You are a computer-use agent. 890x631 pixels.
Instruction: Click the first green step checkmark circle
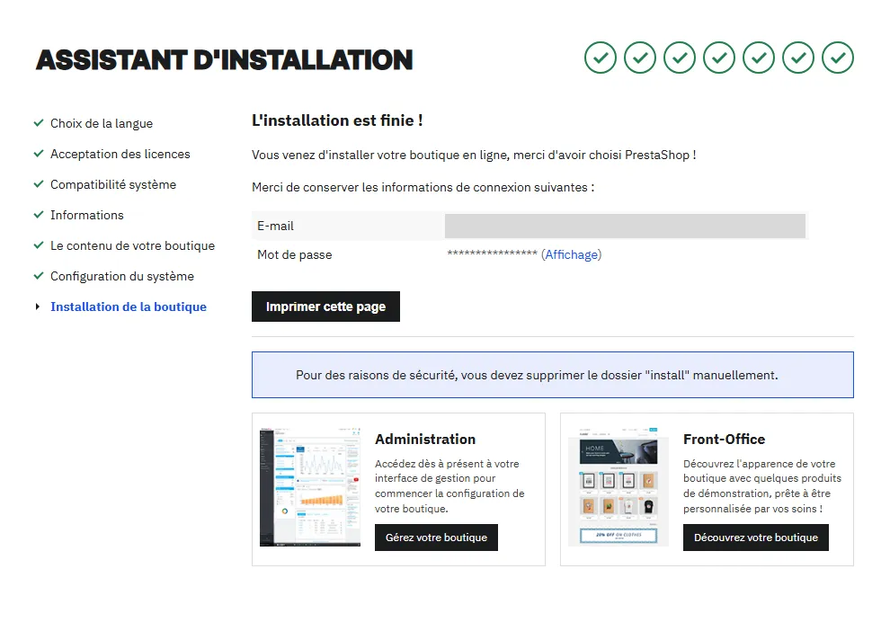pyautogui.click(x=600, y=58)
